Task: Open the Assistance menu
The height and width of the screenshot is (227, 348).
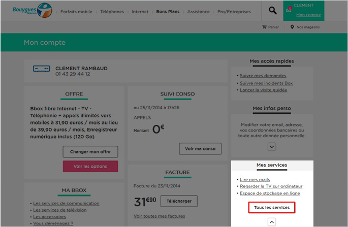Action: (x=199, y=12)
